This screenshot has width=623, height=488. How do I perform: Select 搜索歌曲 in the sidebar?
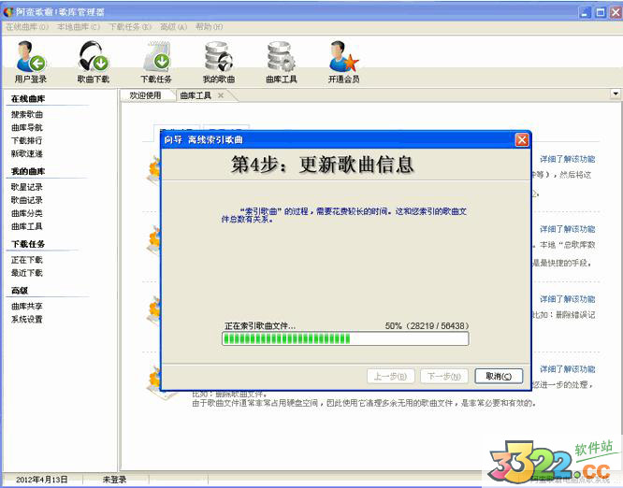point(27,114)
